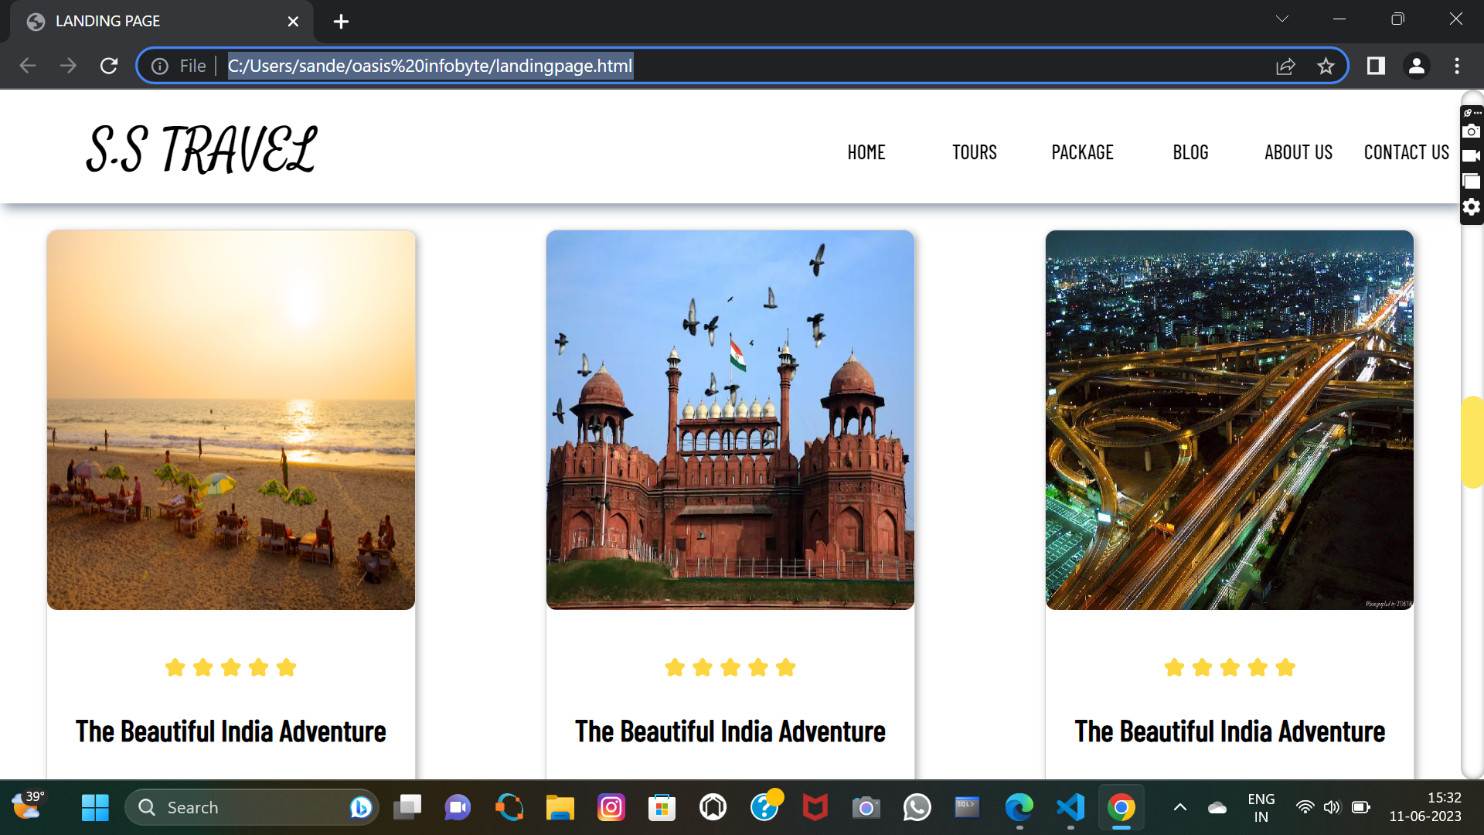Launch Visual Studio Code from the taskbar
The image size is (1484, 835).
click(1070, 807)
